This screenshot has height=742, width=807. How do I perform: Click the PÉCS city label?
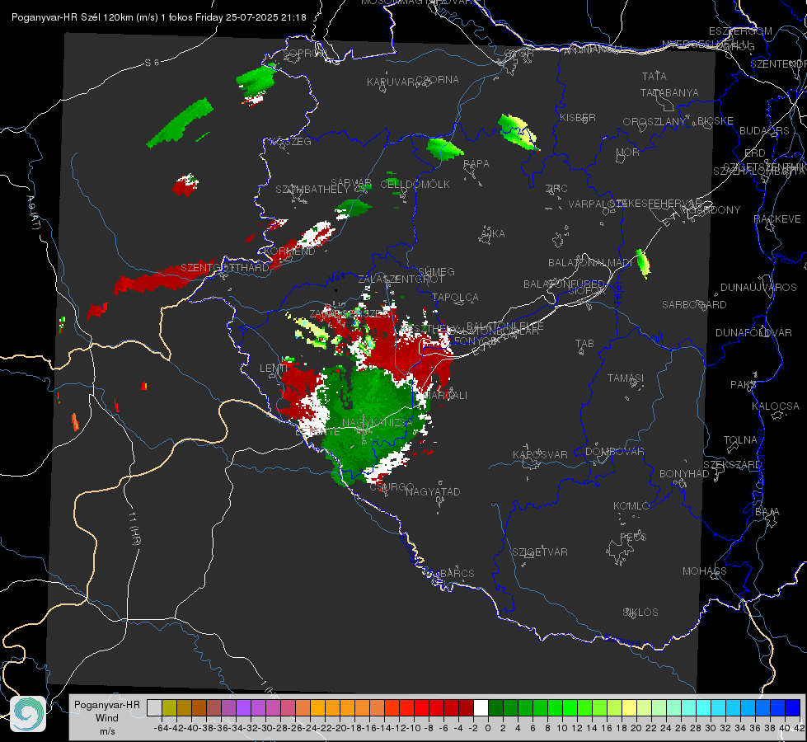pos(632,537)
